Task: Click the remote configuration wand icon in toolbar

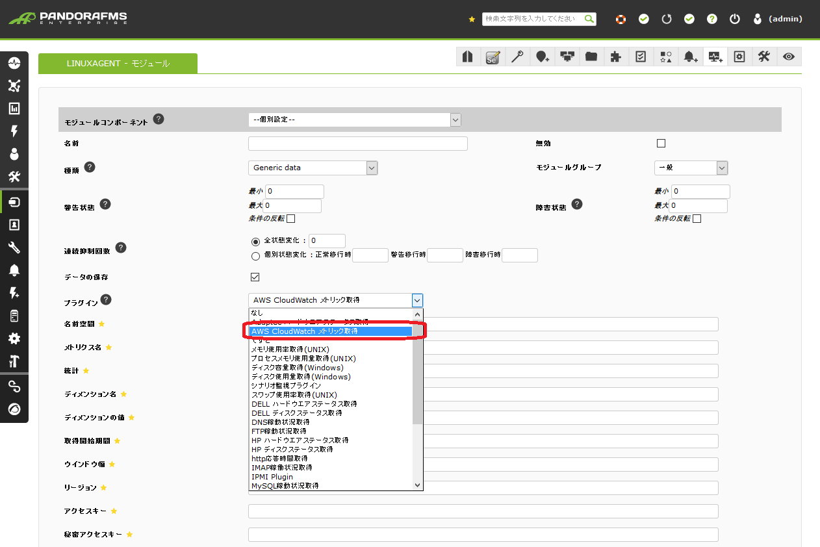Action: click(517, 57)
